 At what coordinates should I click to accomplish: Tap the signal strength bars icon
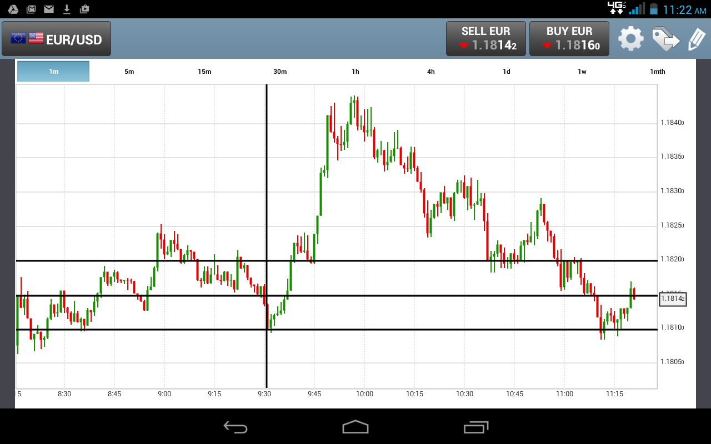637,8
